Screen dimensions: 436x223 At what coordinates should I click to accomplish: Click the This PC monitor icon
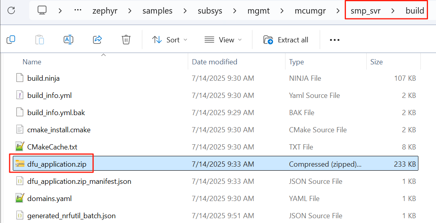42,10
